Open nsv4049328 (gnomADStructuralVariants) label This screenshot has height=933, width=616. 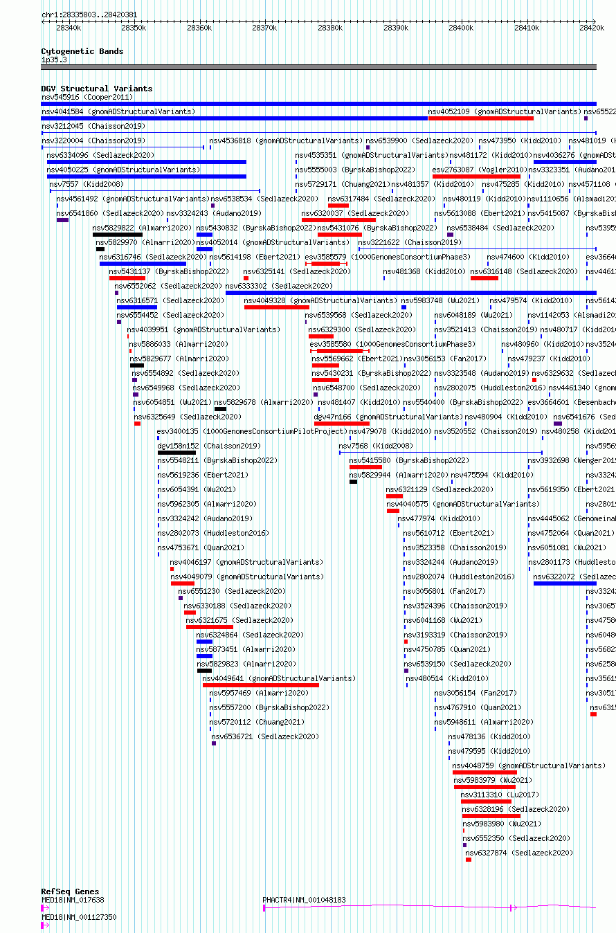click(x=321, y=300)
